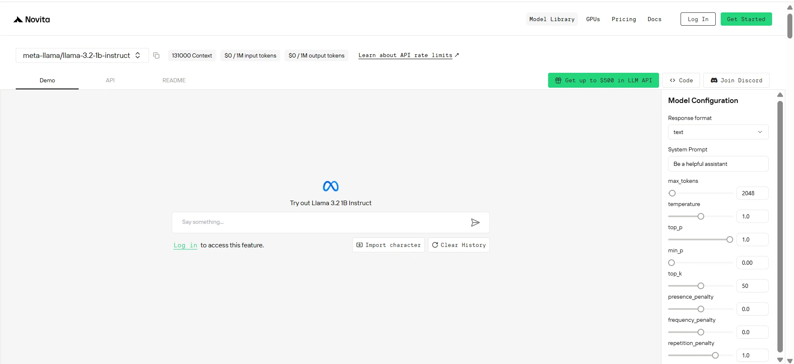Open the Pricing page

tap(623, 19)
